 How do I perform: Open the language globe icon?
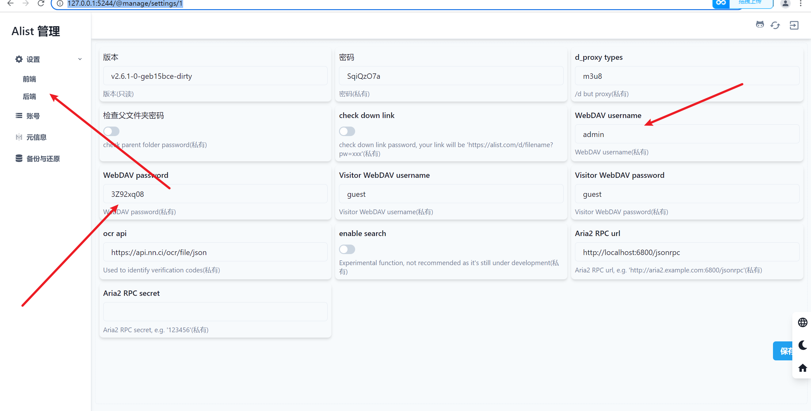coord(802,322)
